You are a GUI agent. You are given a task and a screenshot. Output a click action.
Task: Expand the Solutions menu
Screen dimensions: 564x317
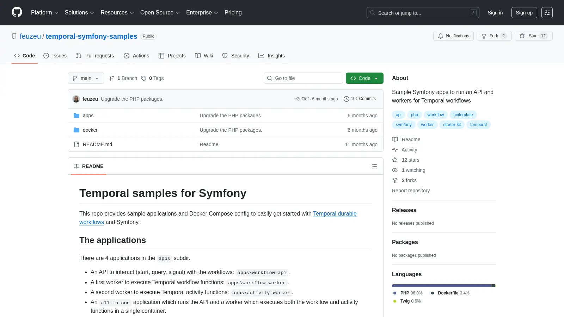79,13
